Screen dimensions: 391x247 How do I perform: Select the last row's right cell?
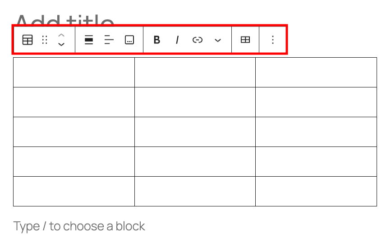316,191
